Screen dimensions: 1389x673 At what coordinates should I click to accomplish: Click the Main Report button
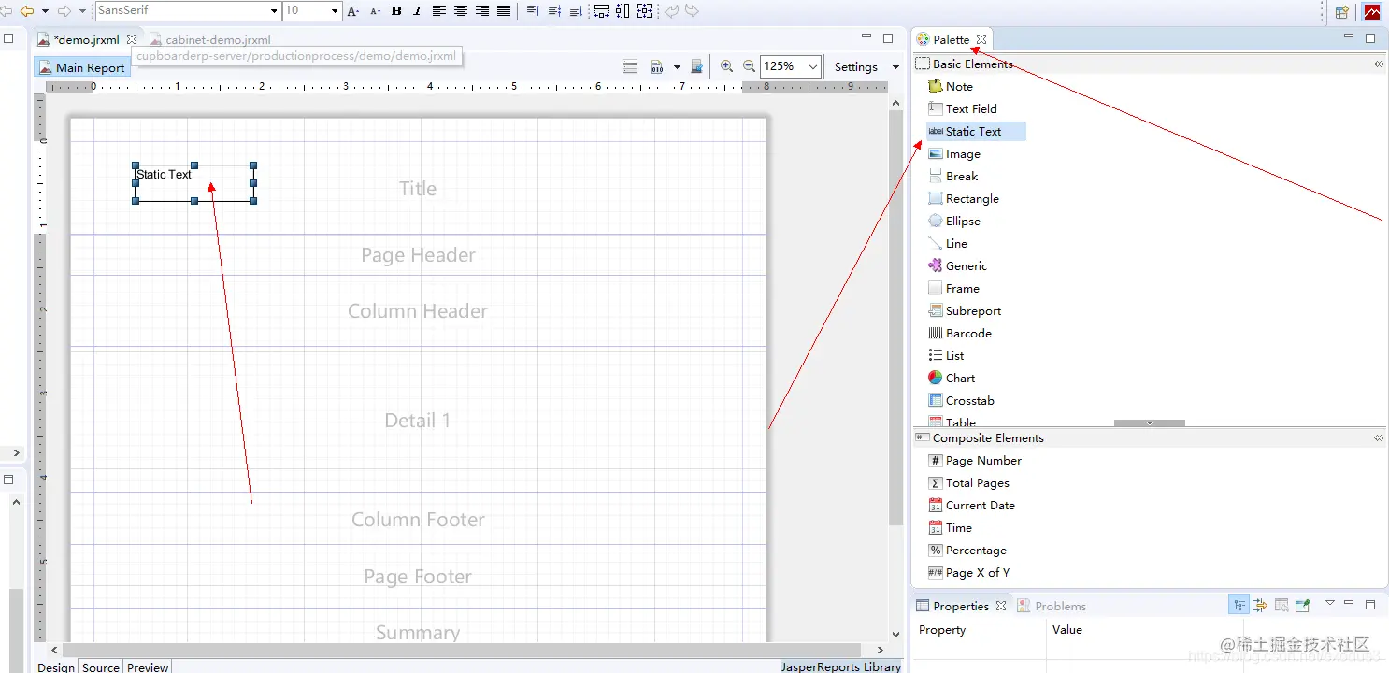pyautogui.click(x=82, y=67)
